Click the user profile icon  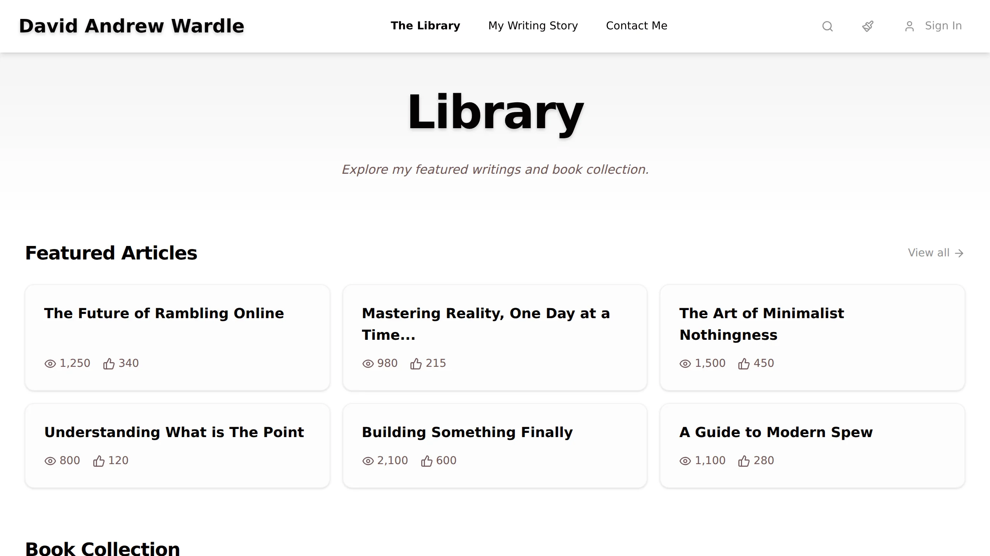coord(910,26)
